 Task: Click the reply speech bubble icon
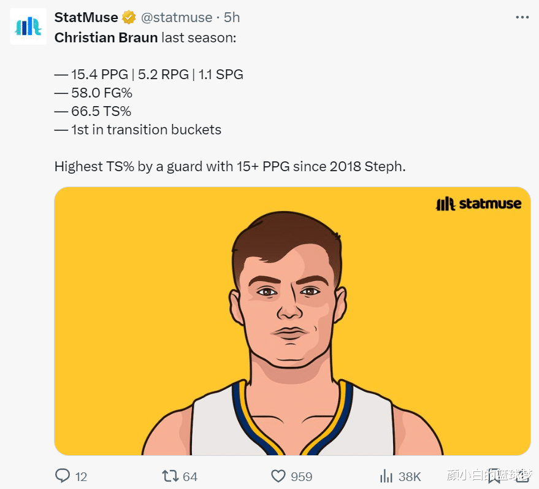pos(63,476)
